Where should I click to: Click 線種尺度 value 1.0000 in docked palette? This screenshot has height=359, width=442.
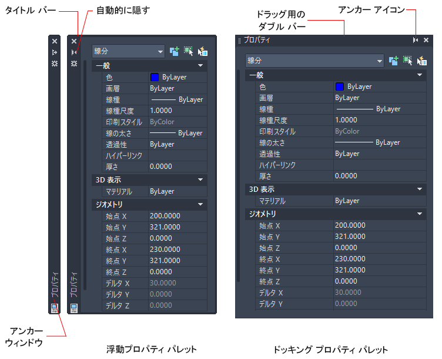[x=380, y=120]
